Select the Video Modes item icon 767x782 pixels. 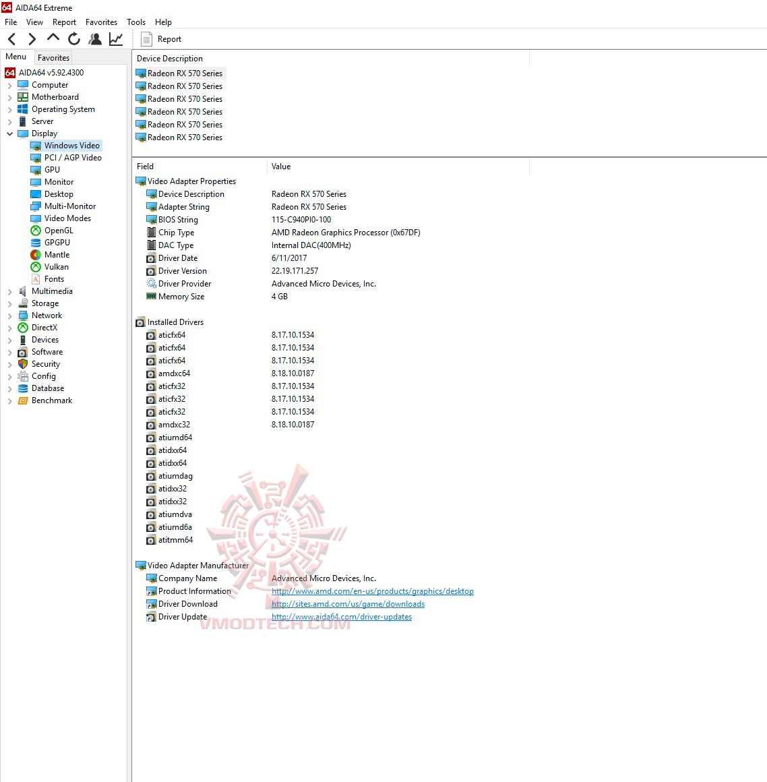tap(36, 218)
